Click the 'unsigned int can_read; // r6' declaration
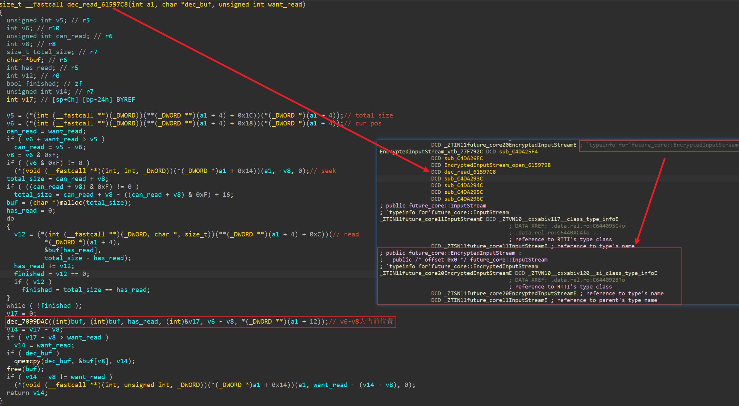This screenshot has width=739, height=406. coord(59,36)
